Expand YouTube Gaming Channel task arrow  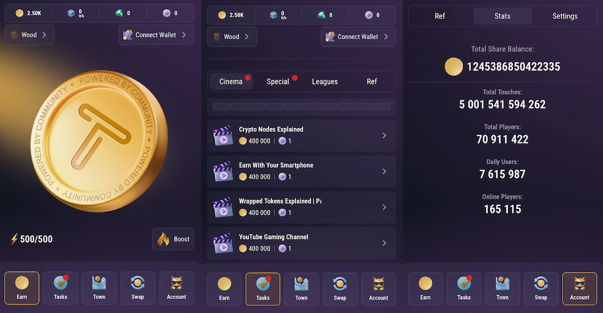[x=384, y=243]
